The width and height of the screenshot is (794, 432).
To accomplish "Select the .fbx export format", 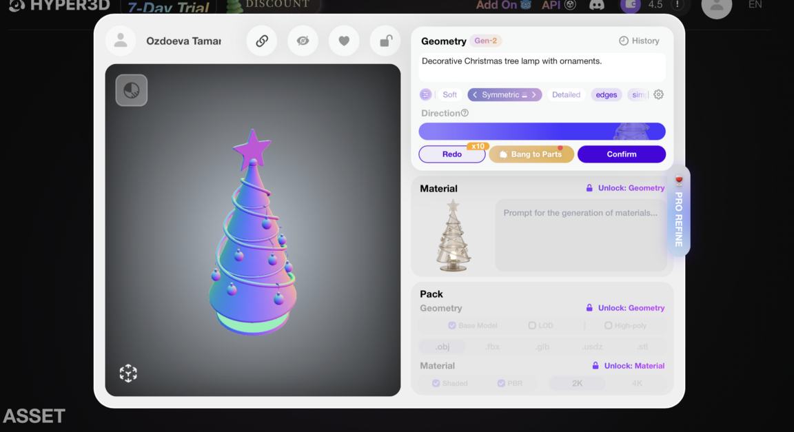I will click(492, 347).
